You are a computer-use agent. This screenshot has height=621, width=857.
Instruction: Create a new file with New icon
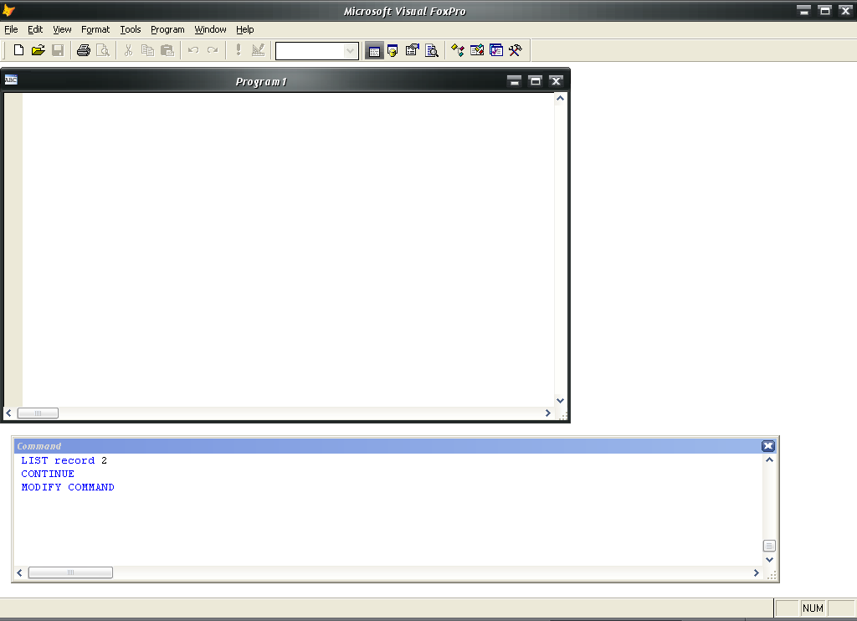pos(18,50)
